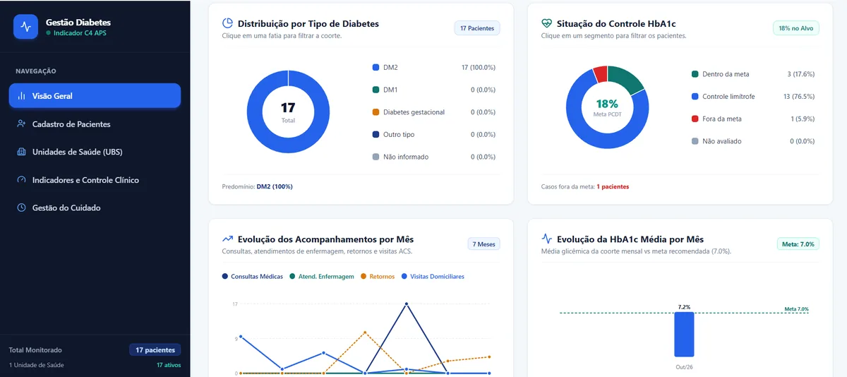Select the Outro tipo legend swatch

tap(376, 135)
